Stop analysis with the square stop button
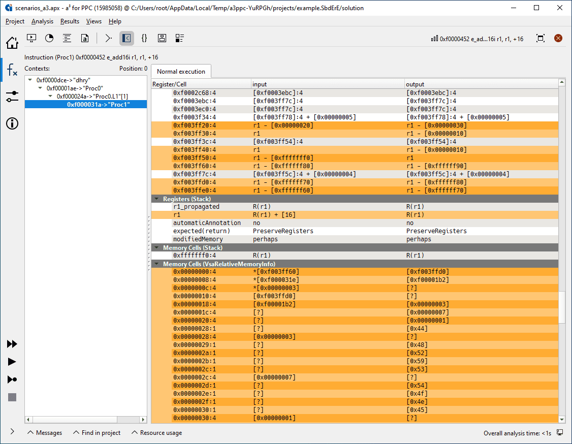This screenshot has width=572, height=444. [x=12, y=397]
